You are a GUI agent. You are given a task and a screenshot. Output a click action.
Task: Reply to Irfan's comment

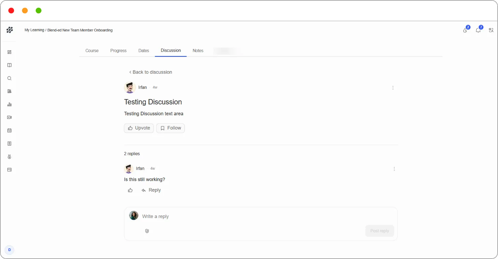tap(151, 190)
